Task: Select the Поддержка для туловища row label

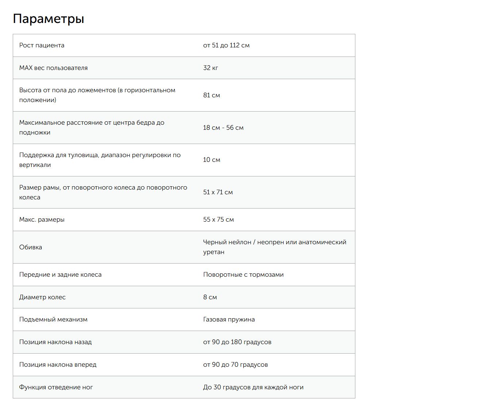Action: (x=100, y=160)
